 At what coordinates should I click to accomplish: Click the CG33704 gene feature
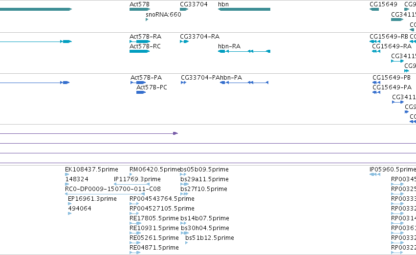[x=184, y=9]
